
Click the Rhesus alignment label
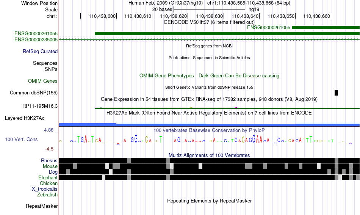(49, 160)
